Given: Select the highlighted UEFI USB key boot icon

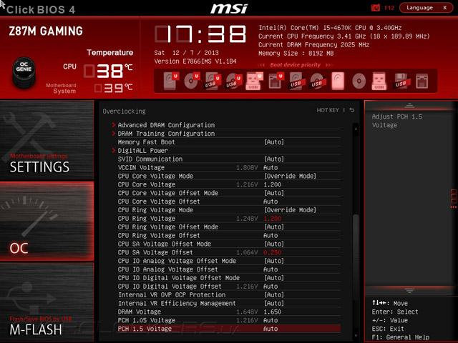Looking at the screenshot, I should 254,81.
